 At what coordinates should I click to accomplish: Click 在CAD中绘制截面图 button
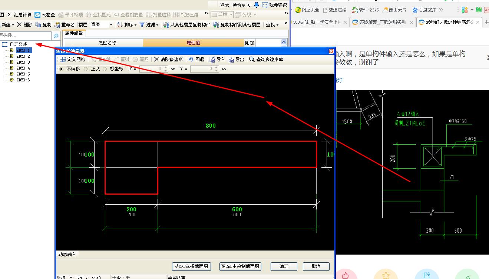(240, 266)
